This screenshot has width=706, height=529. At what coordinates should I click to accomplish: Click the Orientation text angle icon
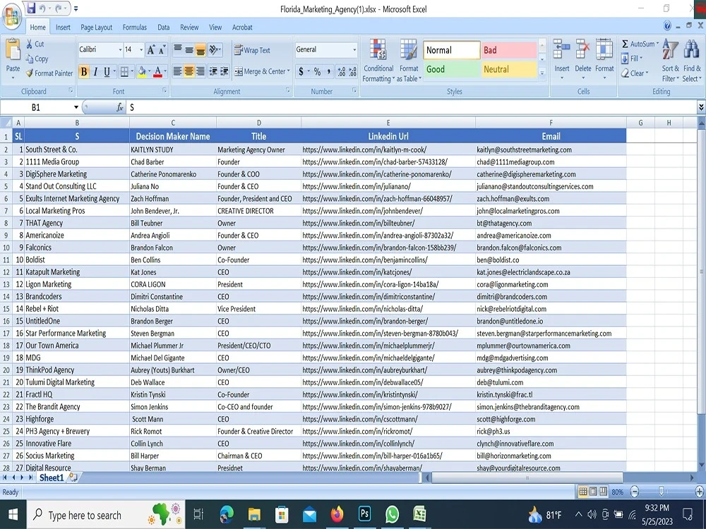pos(215,49)
